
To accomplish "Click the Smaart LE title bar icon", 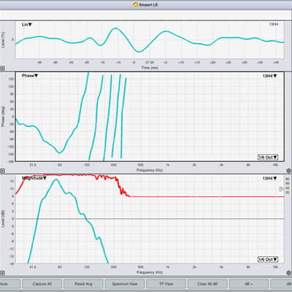I will tap(136, 4).
